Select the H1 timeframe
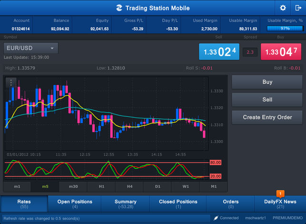The image size is (306, 224). point(101,186)
